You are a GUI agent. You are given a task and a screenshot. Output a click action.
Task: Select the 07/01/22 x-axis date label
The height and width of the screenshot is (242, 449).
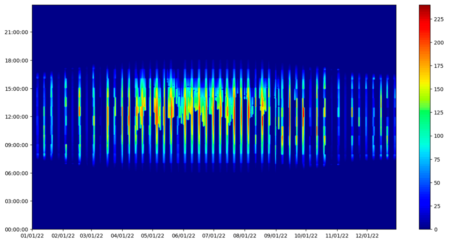tap(214, 236)
